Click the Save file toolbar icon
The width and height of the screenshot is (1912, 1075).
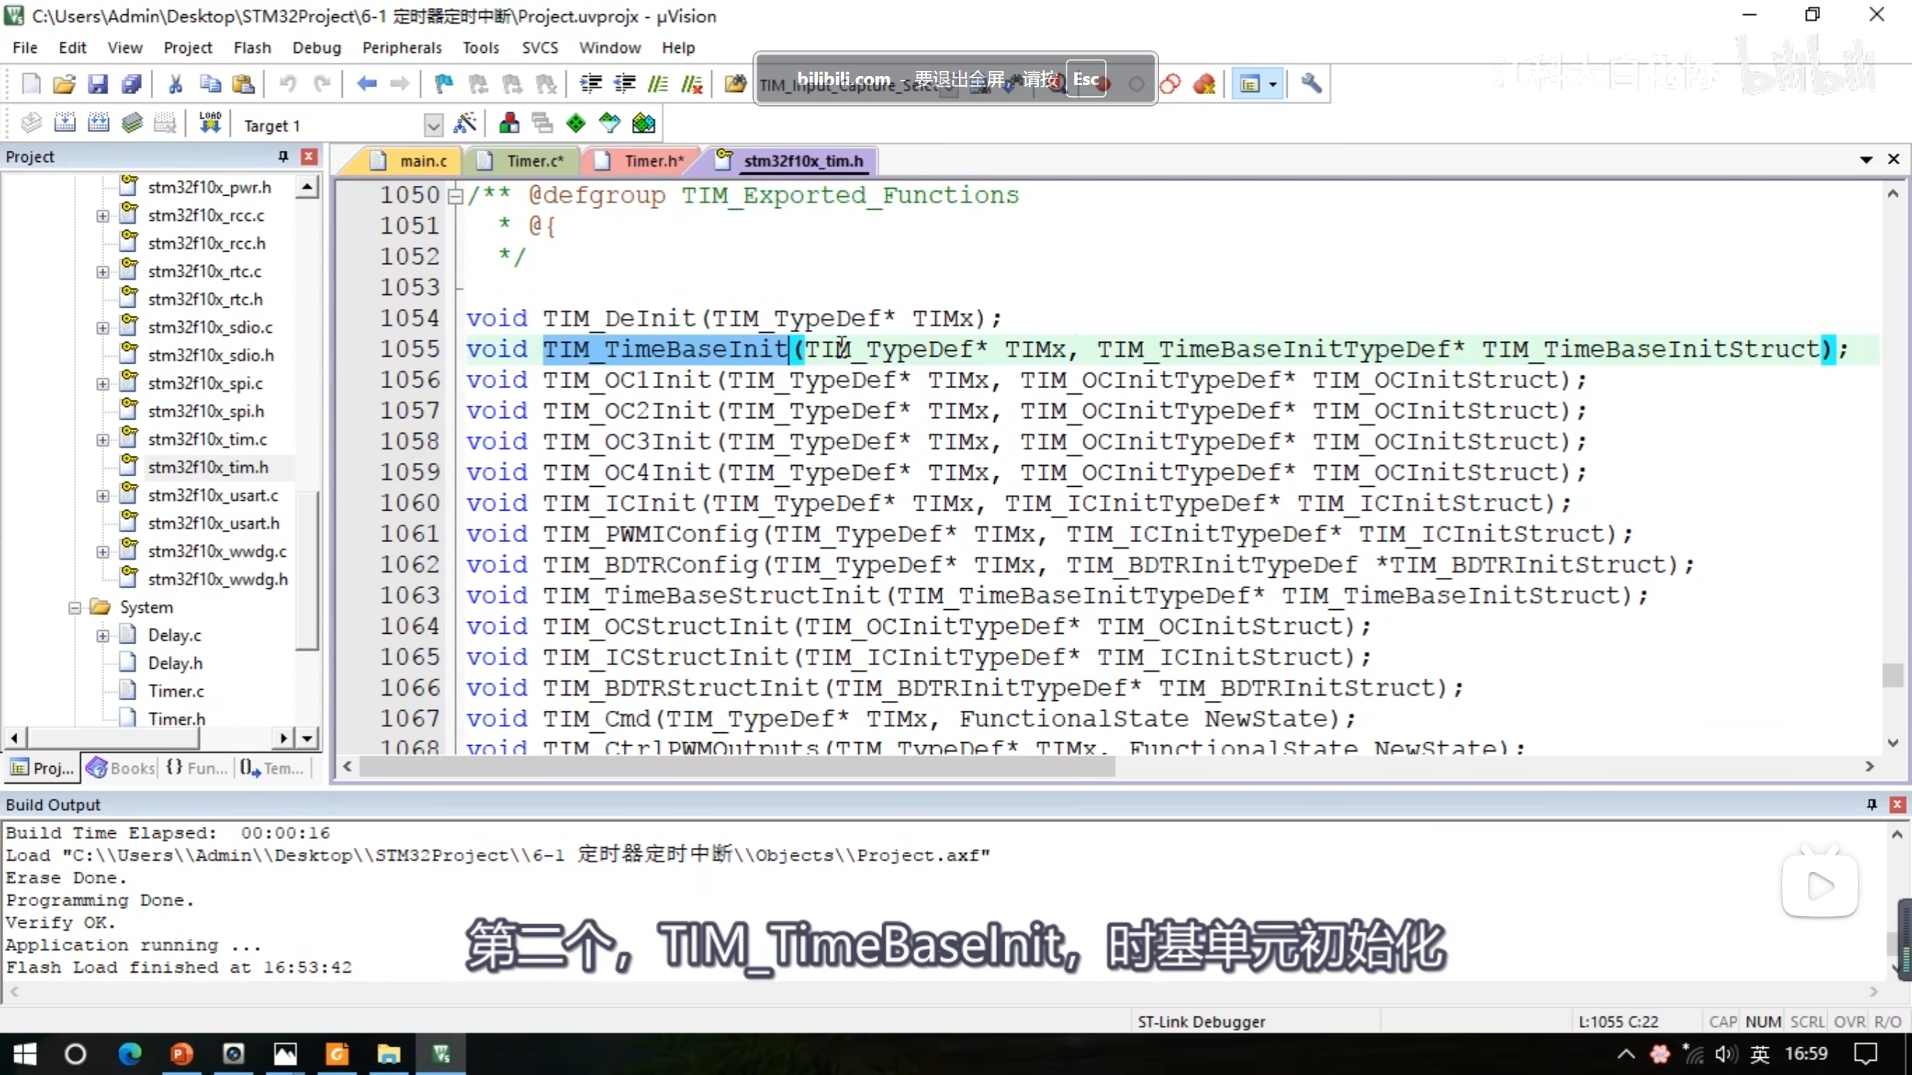click(x=98, y=84)
